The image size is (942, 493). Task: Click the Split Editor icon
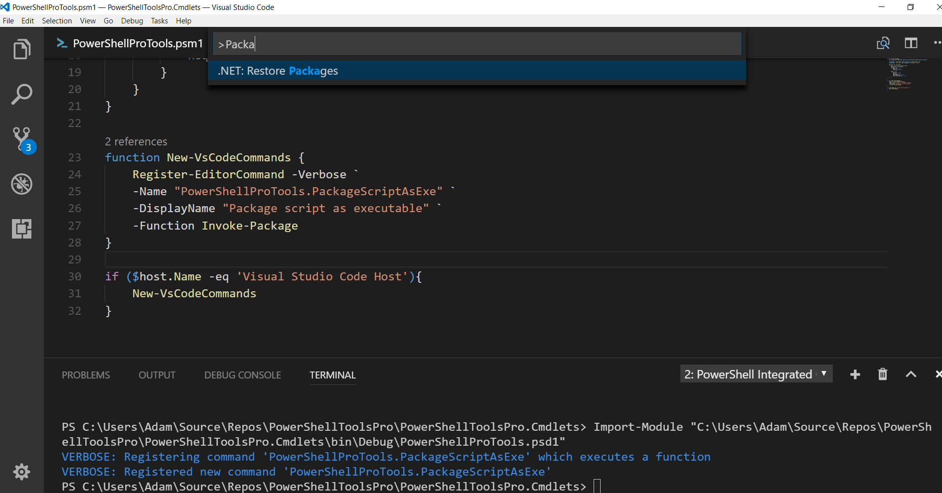tap(911, 43)
